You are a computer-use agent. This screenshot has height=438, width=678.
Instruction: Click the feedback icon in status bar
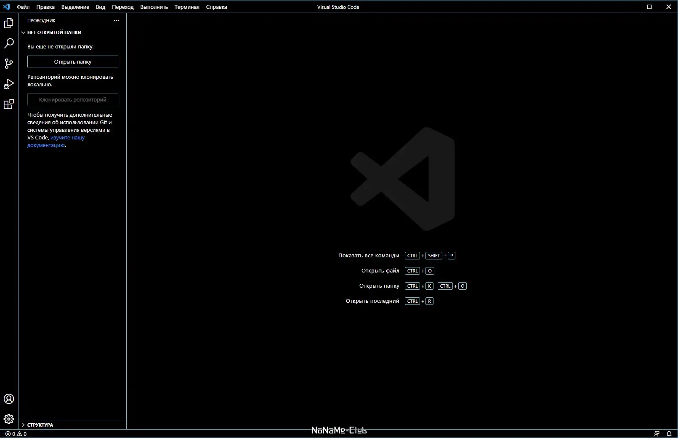click(657, 434)
